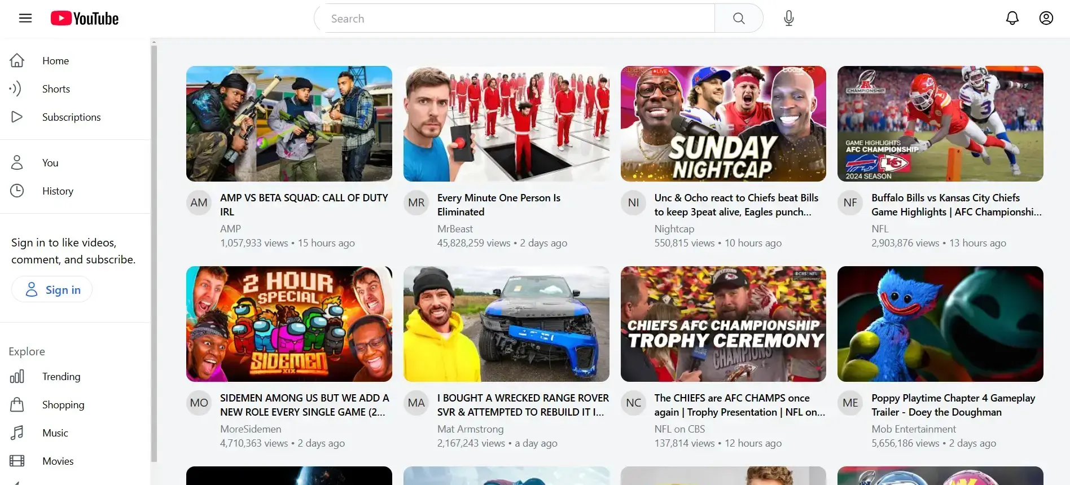The height and width of the screenshot is (485, 1070).
Task: Open title 'Every Minute One Person Is Eliminated'
Action: click(499, 205)
